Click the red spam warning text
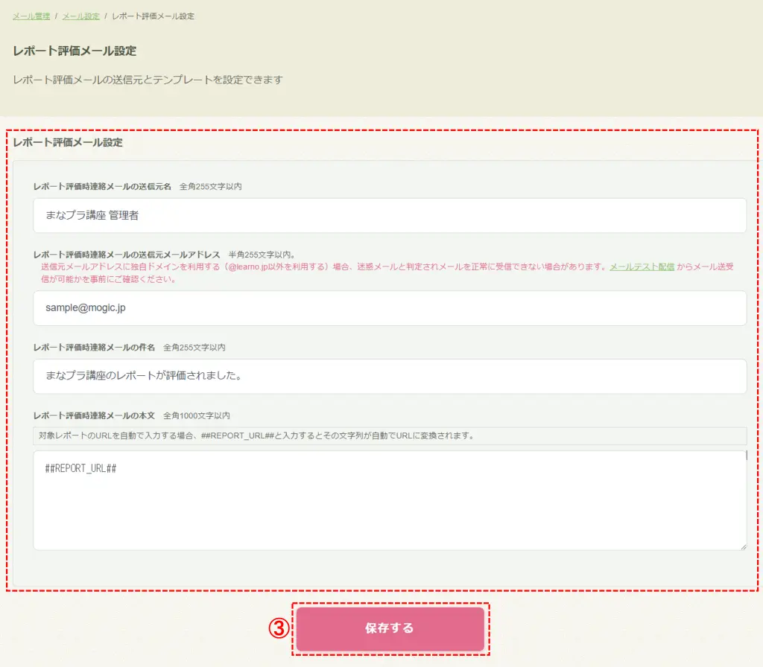Viewport: 763px width, 667px height. pyautogui.click(x=387, y=272)
